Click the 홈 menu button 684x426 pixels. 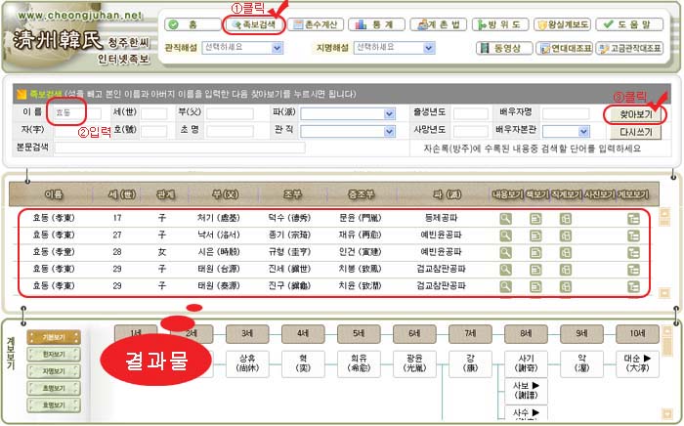[187, 24]
